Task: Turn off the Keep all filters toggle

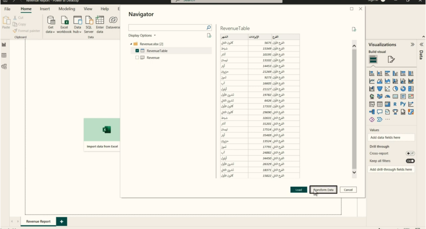Action: (x=410, y=161)
